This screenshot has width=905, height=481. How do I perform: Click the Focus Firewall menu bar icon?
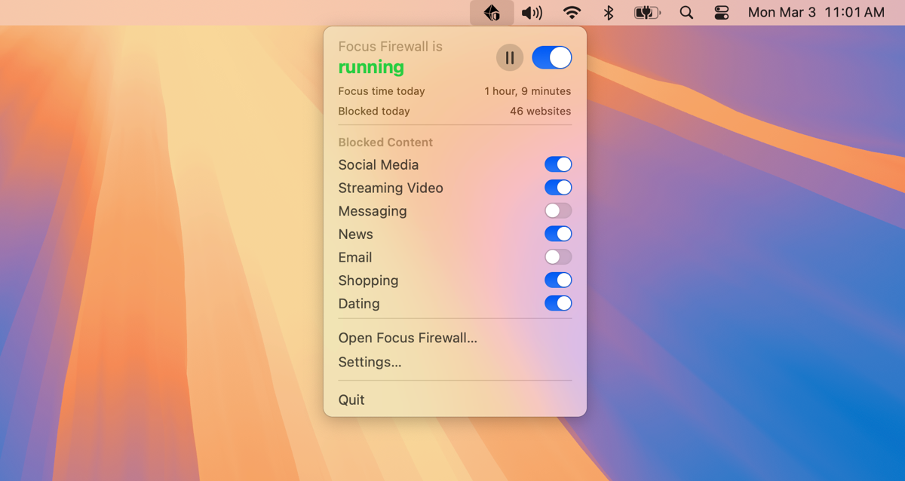click(491, 12)
